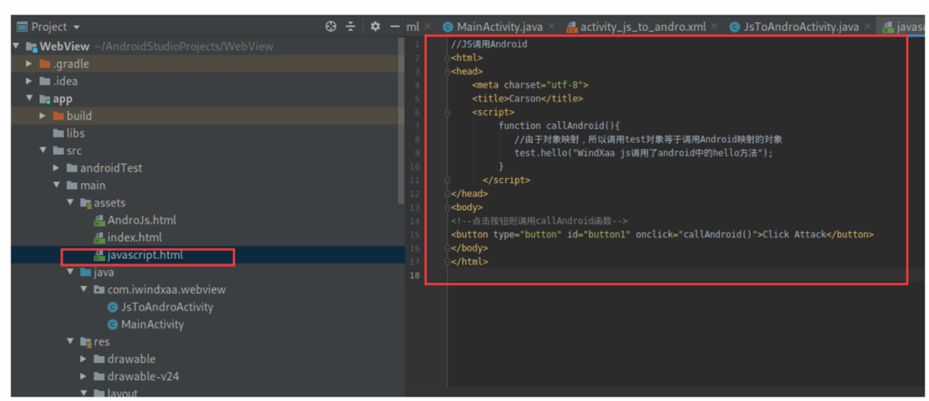The image size is (929, 401).
Task: Click the button onclick line in editor
Action: pos(661,235)
